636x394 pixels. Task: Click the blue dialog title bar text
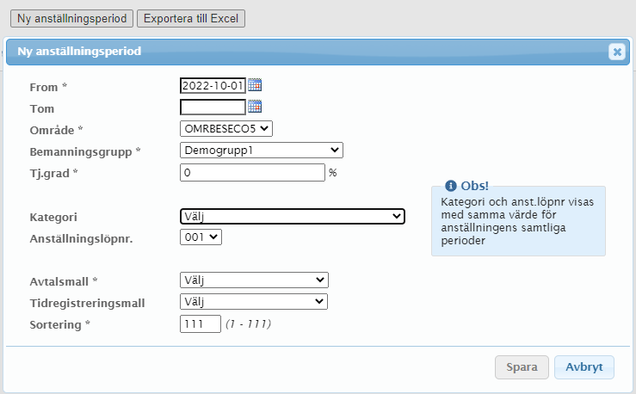click(x=79, y=52)
